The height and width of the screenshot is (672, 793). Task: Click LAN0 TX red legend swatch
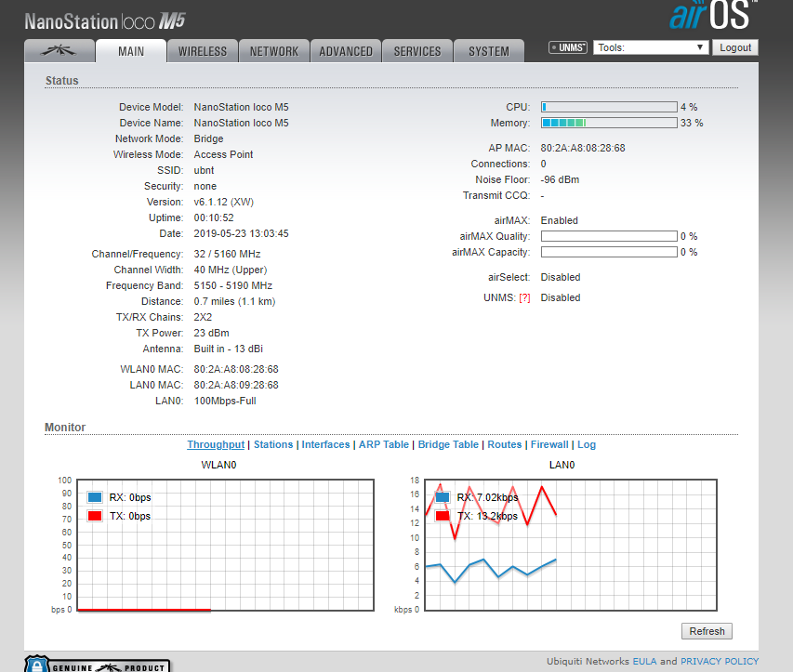[x=443, y=516]
